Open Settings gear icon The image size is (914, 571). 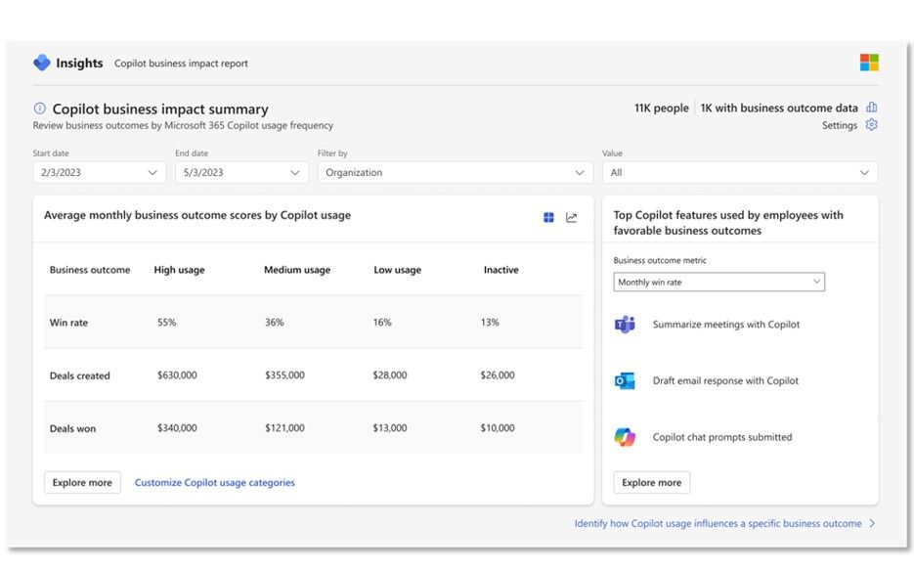872,125
